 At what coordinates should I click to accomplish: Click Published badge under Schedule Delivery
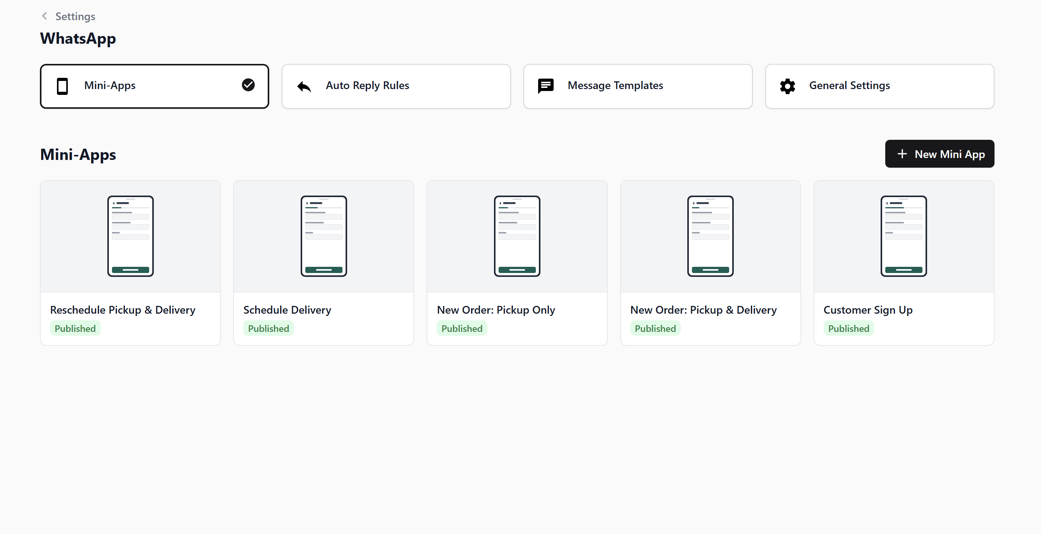point(268,329)
